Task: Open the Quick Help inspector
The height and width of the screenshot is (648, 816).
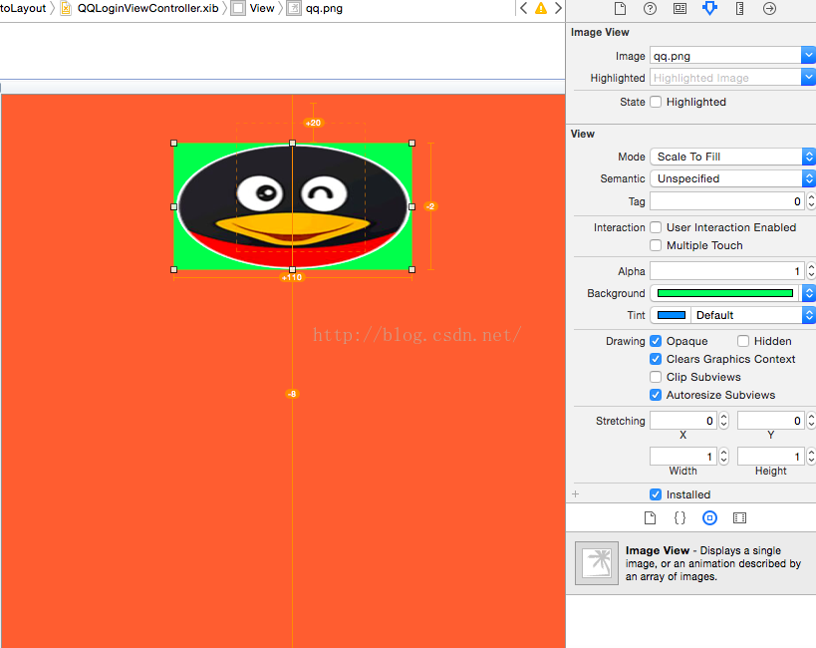Action: [x=650, y=8]
